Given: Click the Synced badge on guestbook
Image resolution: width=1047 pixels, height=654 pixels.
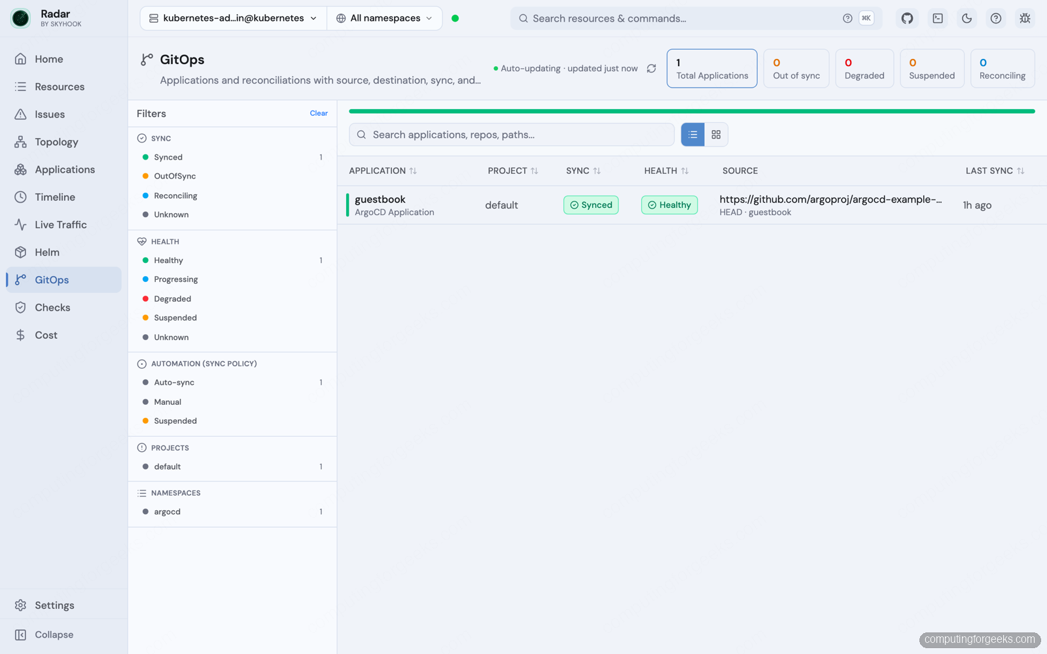Looking at the screenshot, I should coord(591,205).
